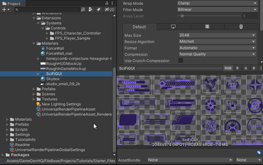
Task: Click the Project panel scroll down arrow
Action: (114, 155)
